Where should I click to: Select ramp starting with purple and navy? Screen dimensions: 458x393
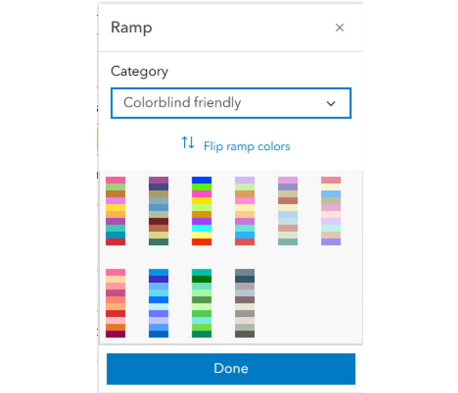click(159, 211)
